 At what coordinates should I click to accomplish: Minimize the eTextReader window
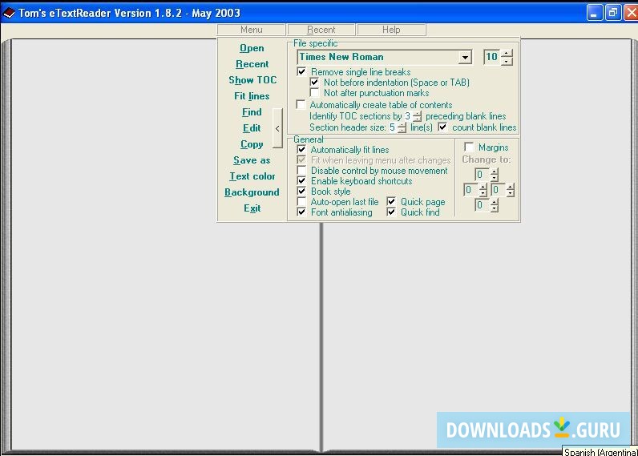595,13
